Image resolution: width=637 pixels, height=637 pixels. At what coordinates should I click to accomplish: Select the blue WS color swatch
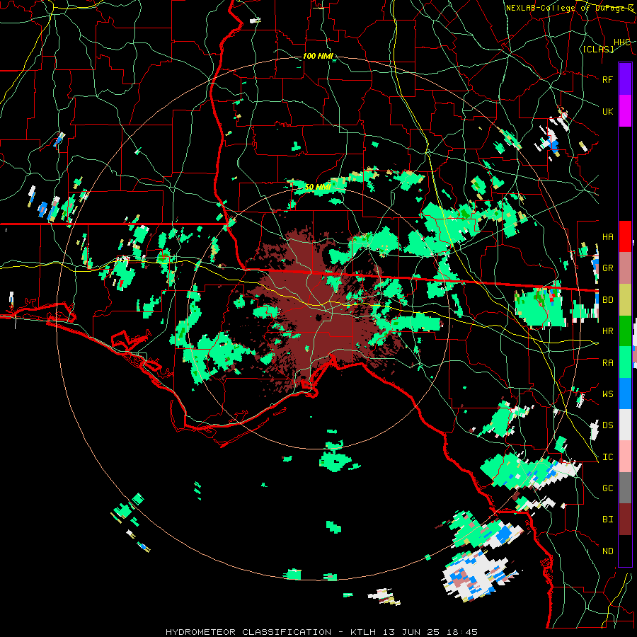[625, 394]
